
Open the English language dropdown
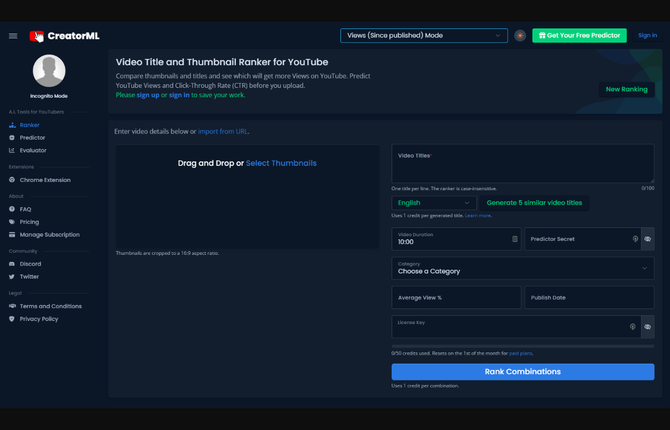434,203
